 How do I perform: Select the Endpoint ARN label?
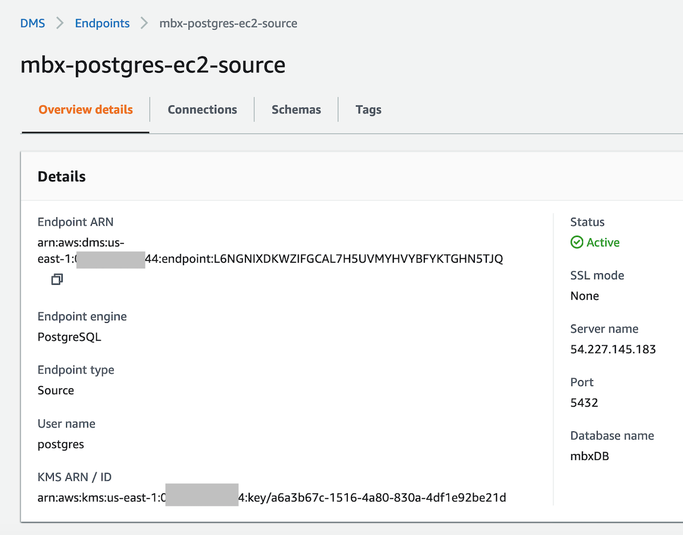[x=75, y=222]
